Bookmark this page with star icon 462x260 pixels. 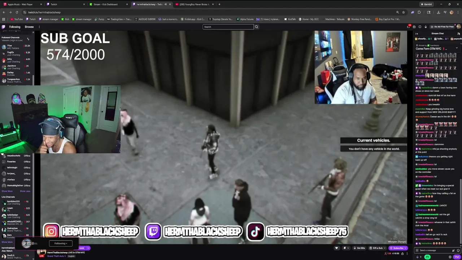(x=404, y=12)
